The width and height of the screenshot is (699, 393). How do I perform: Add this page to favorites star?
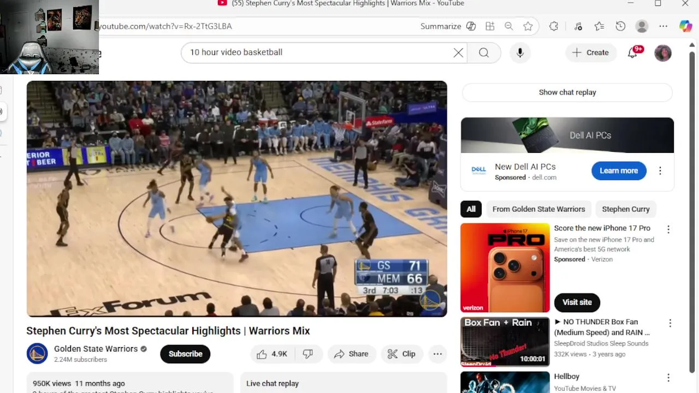coord(528,26)
